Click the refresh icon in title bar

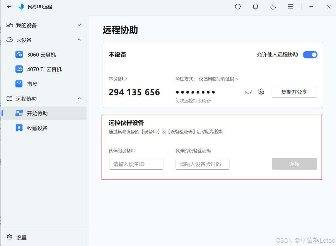tap(238, 7)
